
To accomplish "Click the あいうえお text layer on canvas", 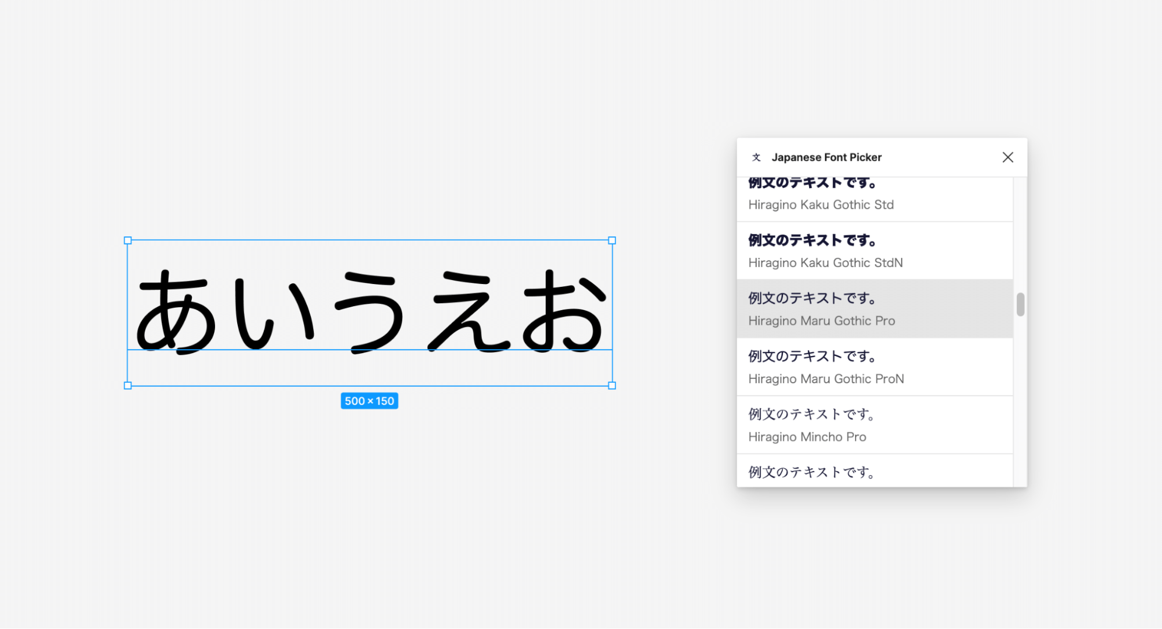I will [370, 311].
